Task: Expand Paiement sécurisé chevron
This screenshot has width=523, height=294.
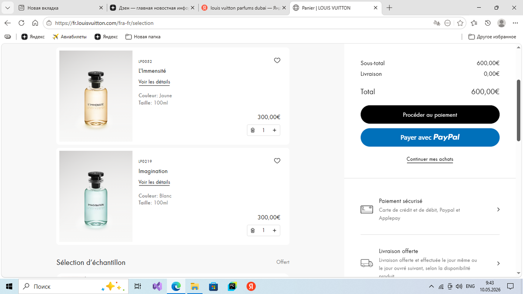Action: [x=498, y=210]
